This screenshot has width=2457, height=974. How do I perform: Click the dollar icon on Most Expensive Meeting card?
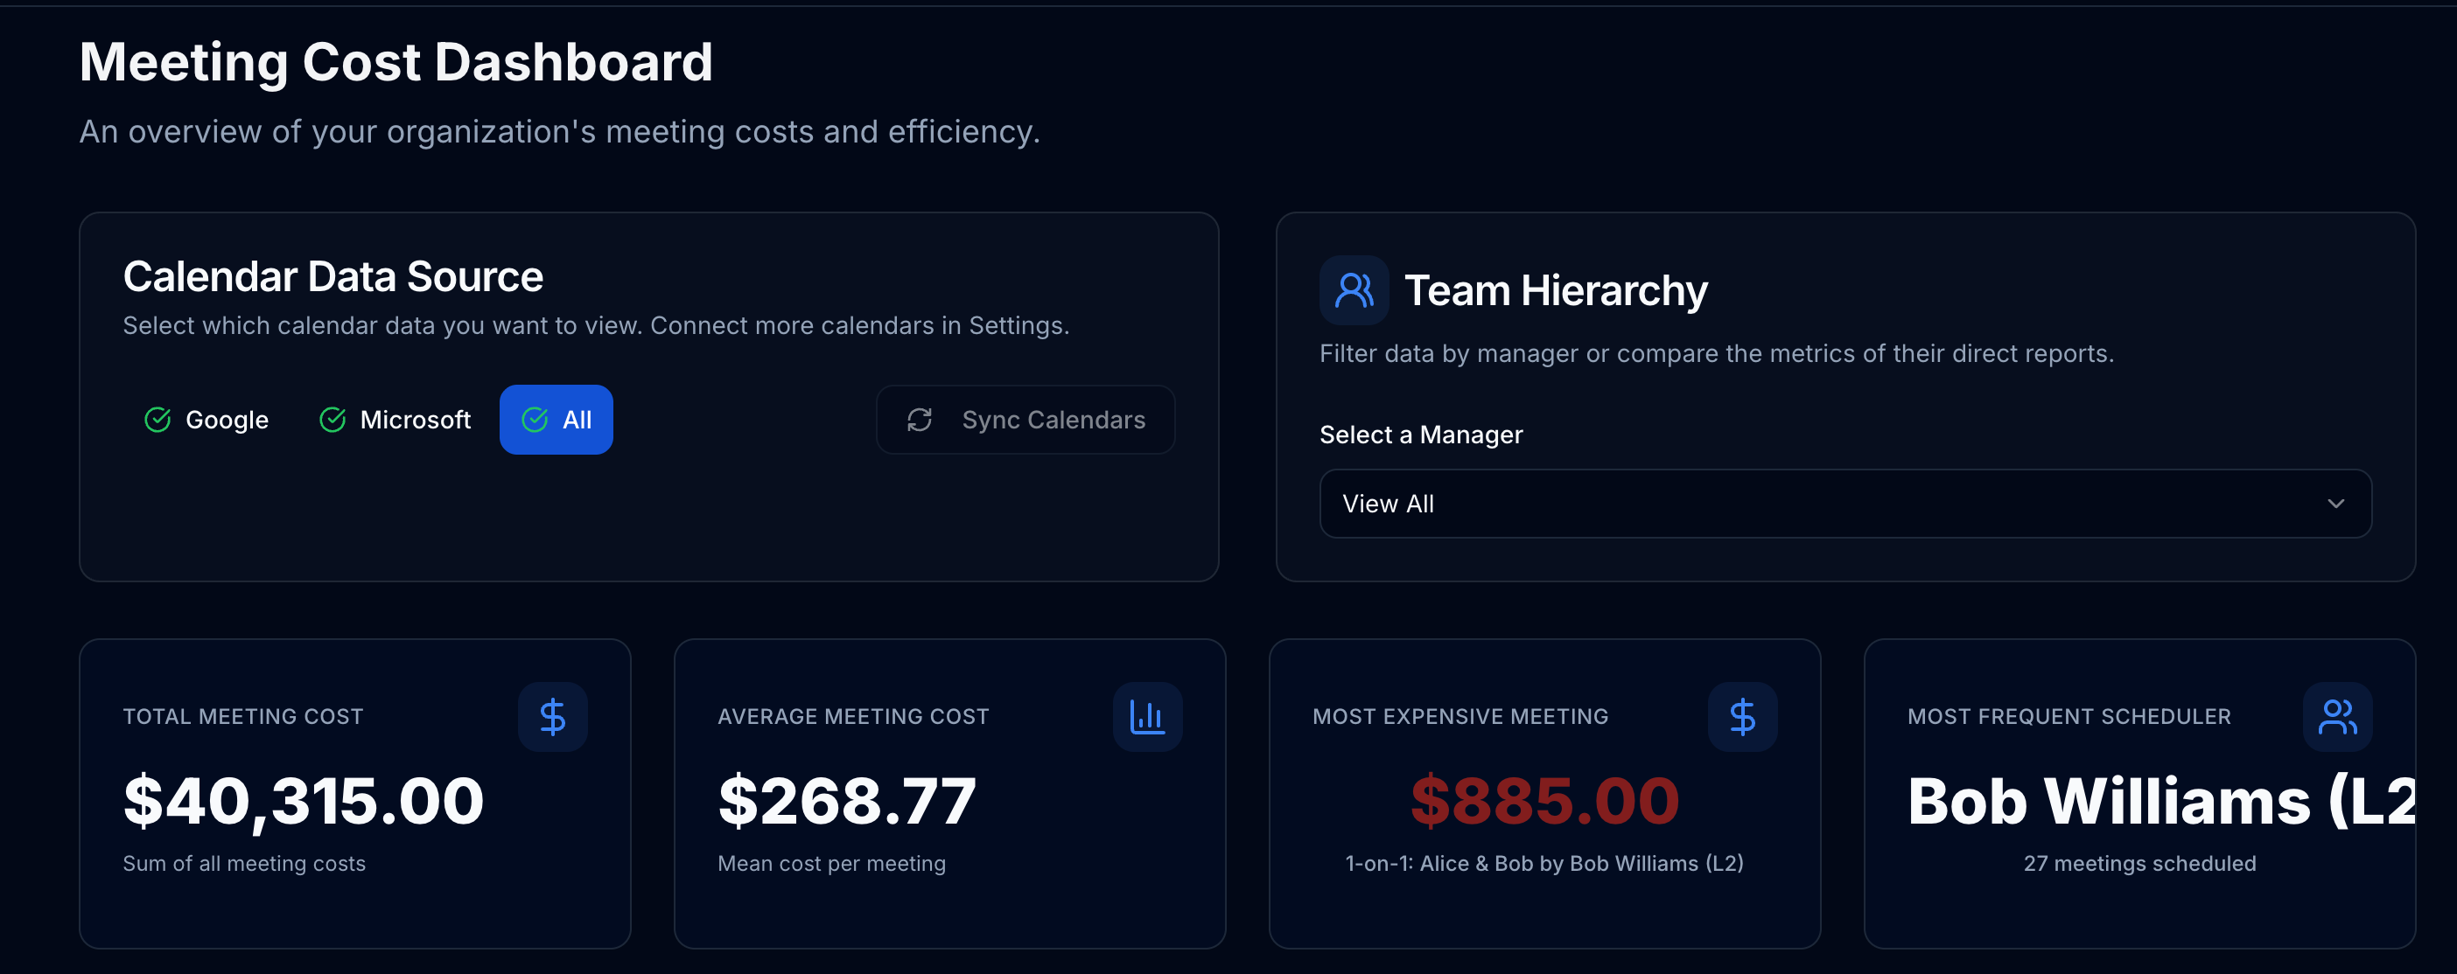(1743, 717)
